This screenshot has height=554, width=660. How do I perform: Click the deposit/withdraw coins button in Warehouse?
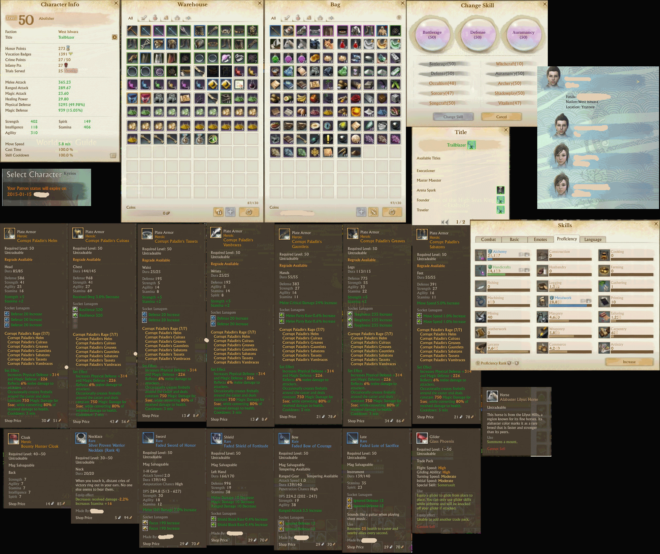218,212
